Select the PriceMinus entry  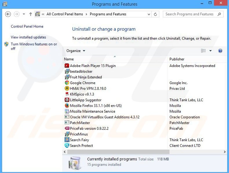click(x=79, y=134)
